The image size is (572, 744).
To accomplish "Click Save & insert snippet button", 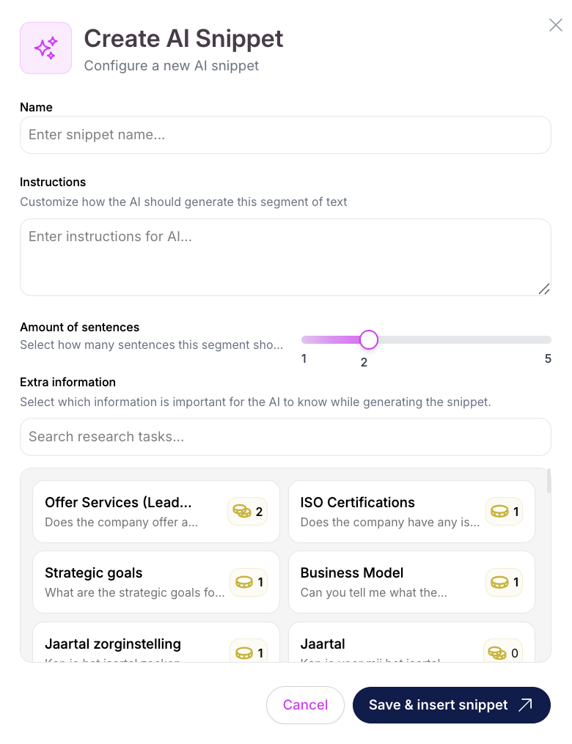I will [x=452, y=704].
